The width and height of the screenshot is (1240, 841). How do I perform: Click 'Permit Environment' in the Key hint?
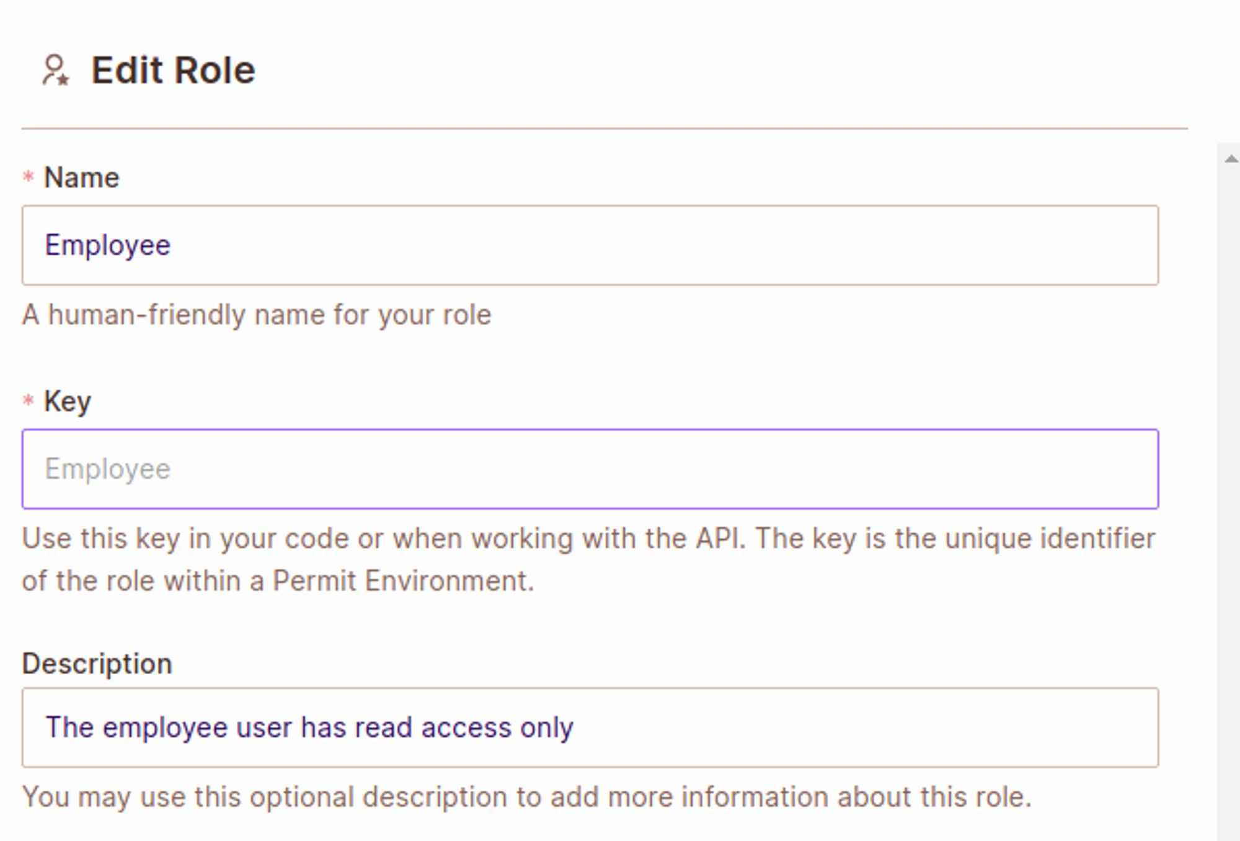[x=403, y=581]
